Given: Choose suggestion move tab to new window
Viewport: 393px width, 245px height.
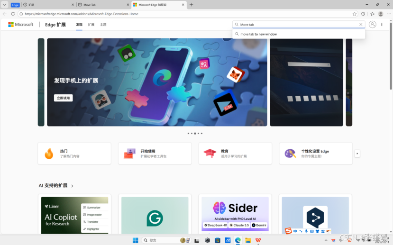Looking at the screenshot, I should [x=299, y=34].
